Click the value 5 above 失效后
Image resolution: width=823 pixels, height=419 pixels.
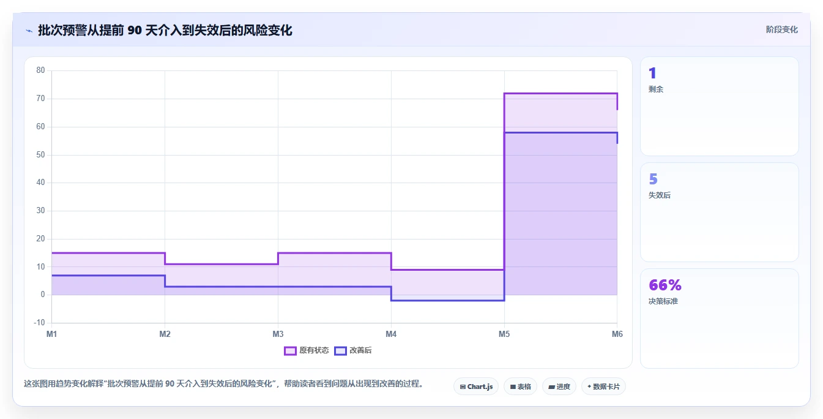[x=653, y=179]
